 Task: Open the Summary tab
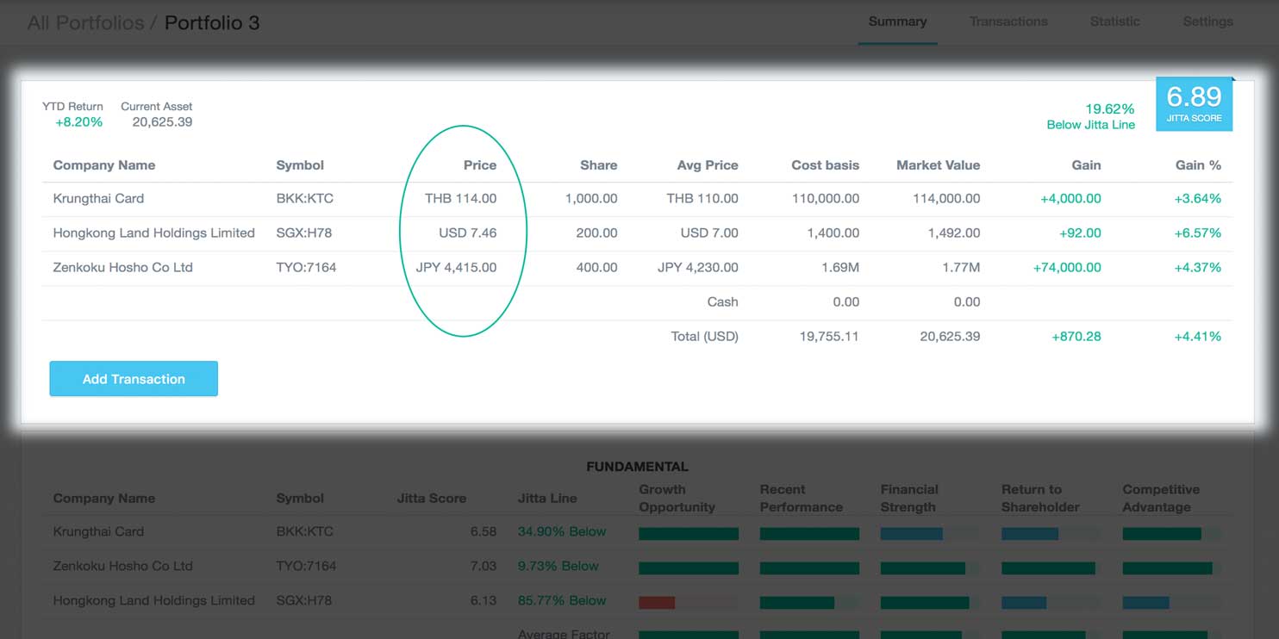897,22
